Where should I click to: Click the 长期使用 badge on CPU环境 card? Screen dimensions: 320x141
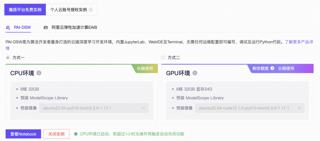pyautogui.click(x=145, y=68)
